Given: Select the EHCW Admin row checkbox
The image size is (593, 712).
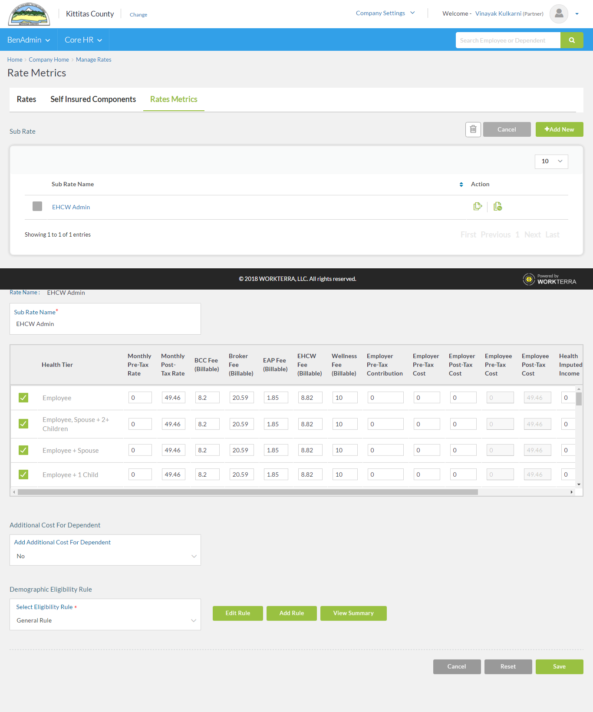Looking at the screenshot, I should (x=37, y=206).
